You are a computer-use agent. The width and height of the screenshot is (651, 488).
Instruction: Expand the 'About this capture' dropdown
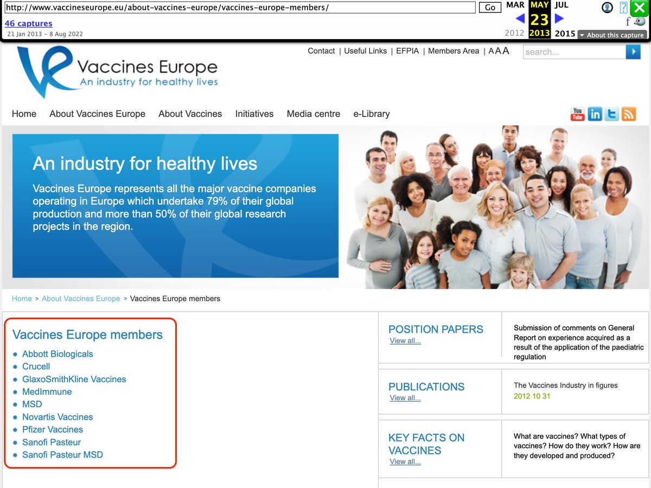coord(611,35)
